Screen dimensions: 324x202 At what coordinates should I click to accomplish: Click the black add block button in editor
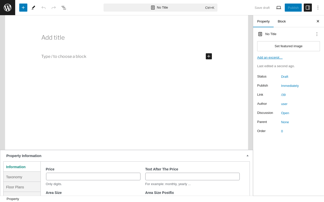(209, 56)
